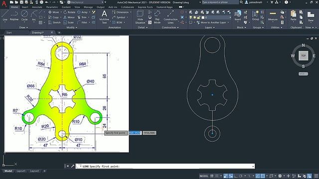Image resolution: width=319 pixels, height=179 pixels.
Task: Click the Trim tool
Action: coord(82,17)
